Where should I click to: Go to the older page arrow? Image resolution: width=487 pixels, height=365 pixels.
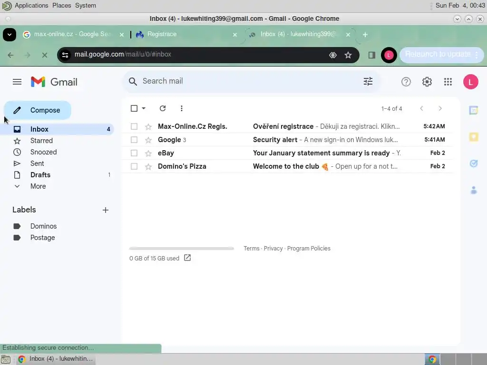pos(440,108)
